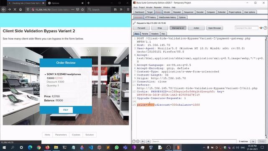Expand the Firefox toolbar overflow chevrons

[121, 9]
